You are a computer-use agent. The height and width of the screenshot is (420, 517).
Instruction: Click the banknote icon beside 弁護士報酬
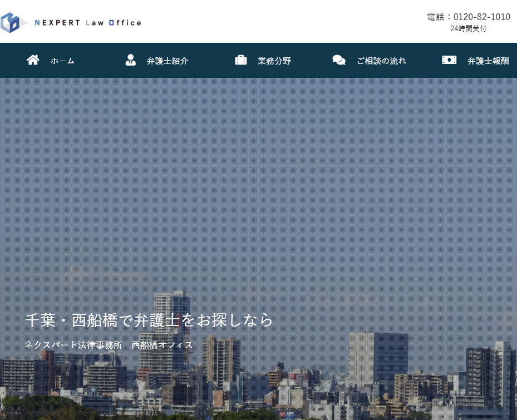coord(449,60)
